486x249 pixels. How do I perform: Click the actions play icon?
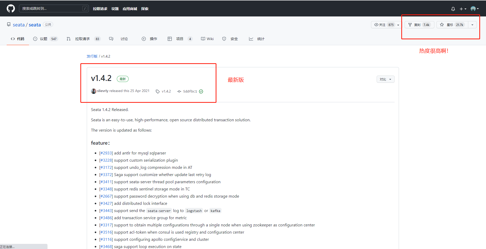point(144,39)
